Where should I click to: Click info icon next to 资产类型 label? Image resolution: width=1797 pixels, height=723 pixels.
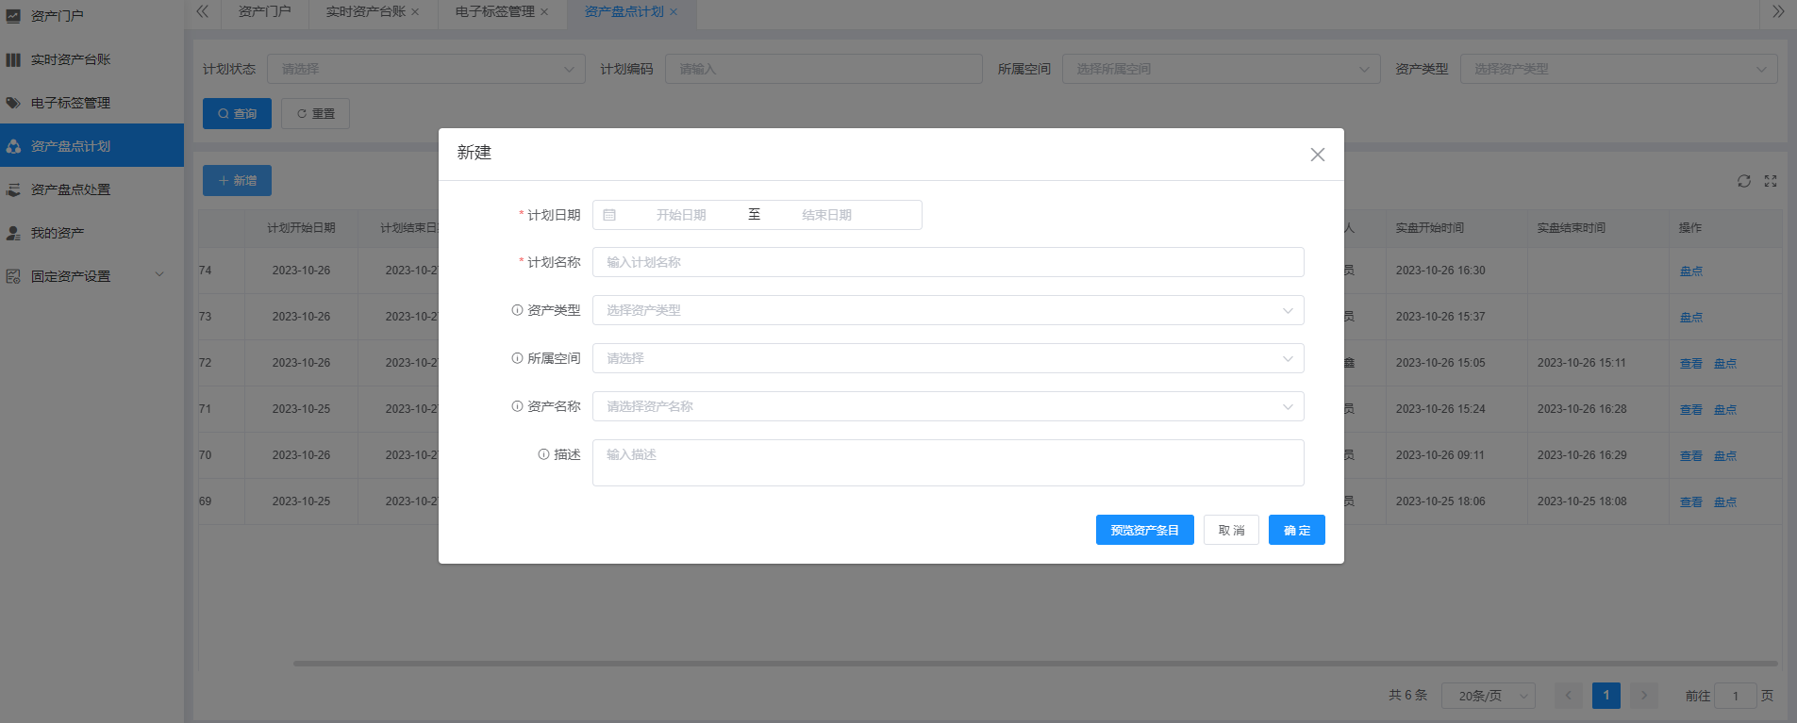pyautogui.click(x=517, y=310)
